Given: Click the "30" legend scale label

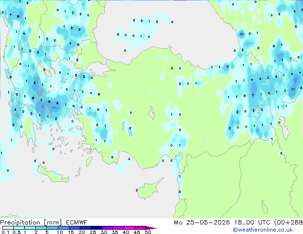Looking at the screenshot, I should point(104,232).
